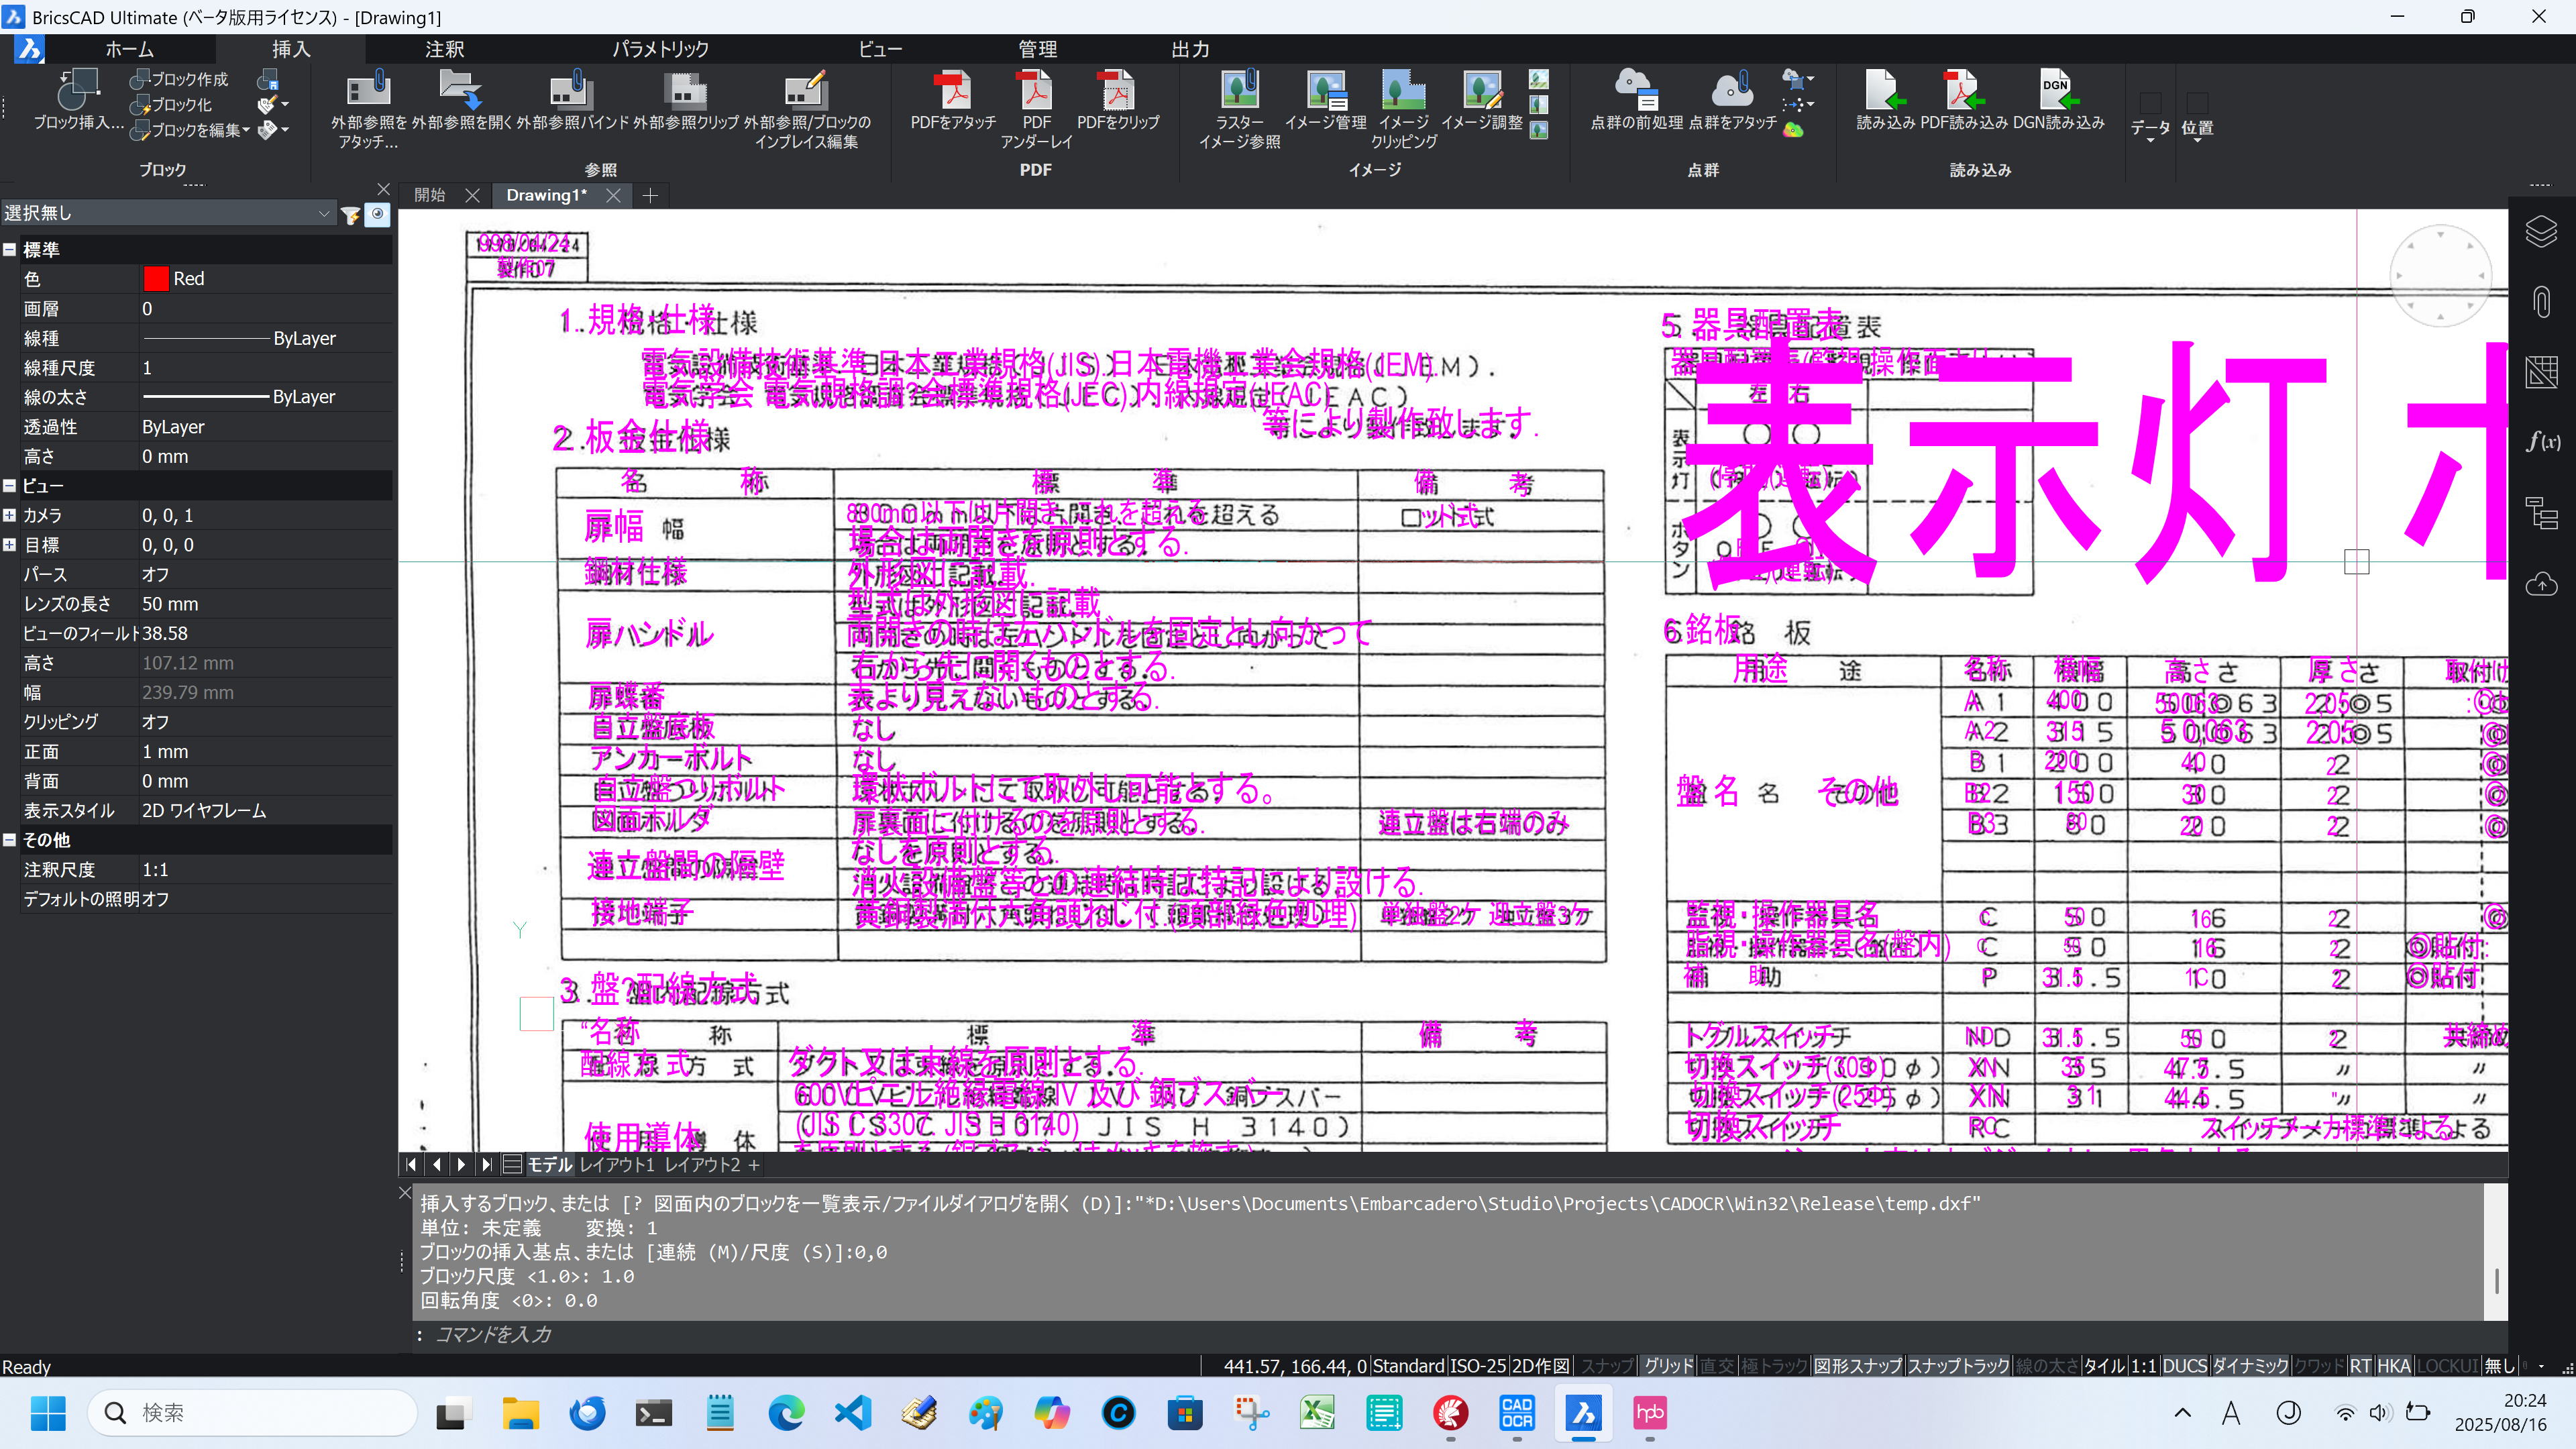Click the Red color swatch property

point(156,279)
